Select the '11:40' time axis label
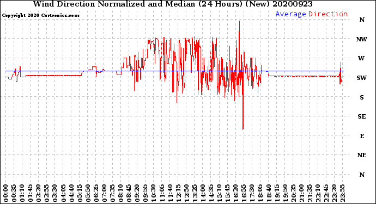Image resolution: width=376 pixels, height=204 pixels. pos(170,193)
